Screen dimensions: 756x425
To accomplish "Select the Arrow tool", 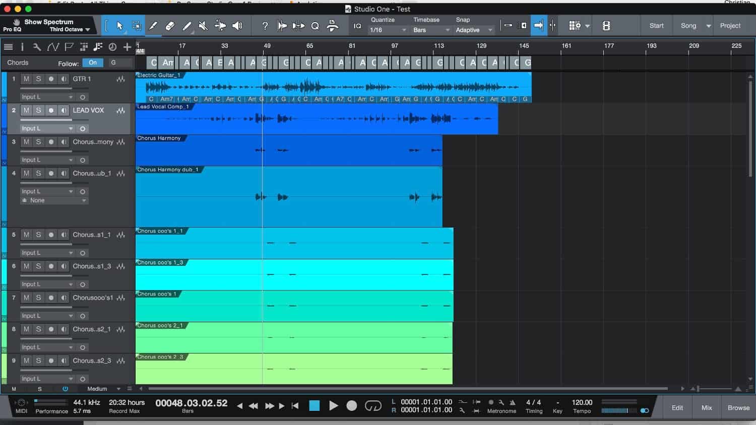I will (119, 26).
